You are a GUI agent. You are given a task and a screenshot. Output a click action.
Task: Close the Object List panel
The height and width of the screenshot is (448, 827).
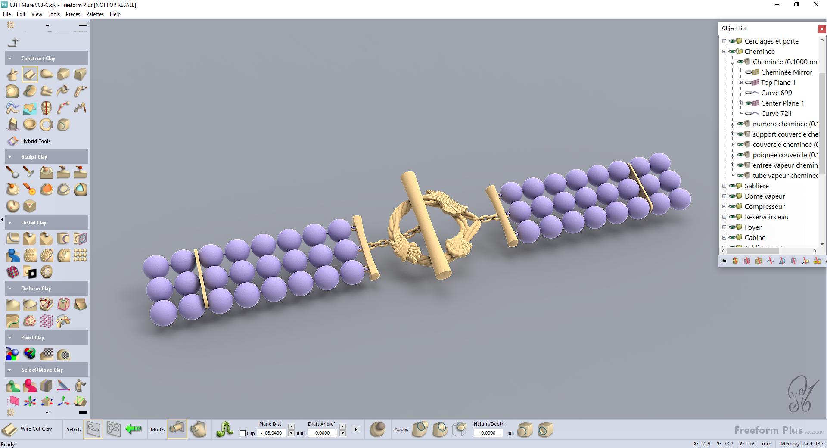tap(822, 29)
